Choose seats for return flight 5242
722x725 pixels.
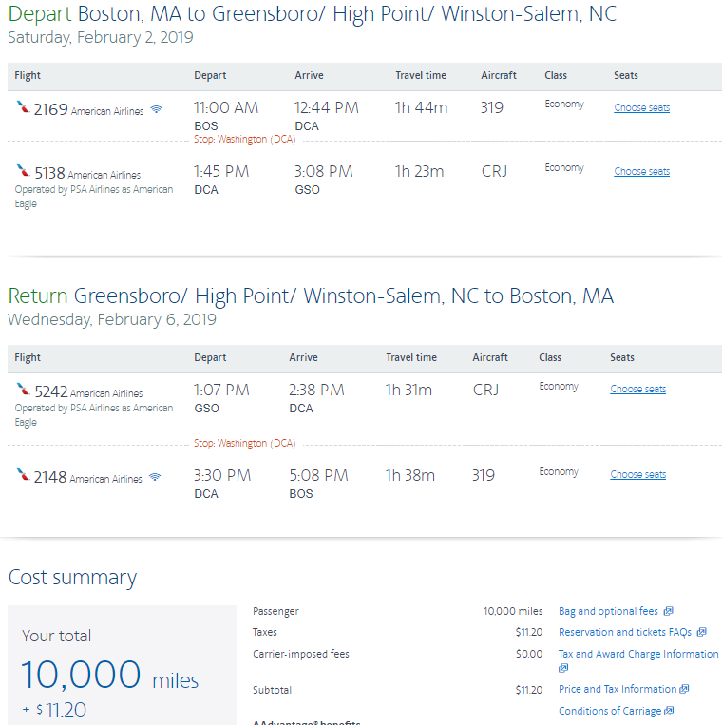pos(637,389)
